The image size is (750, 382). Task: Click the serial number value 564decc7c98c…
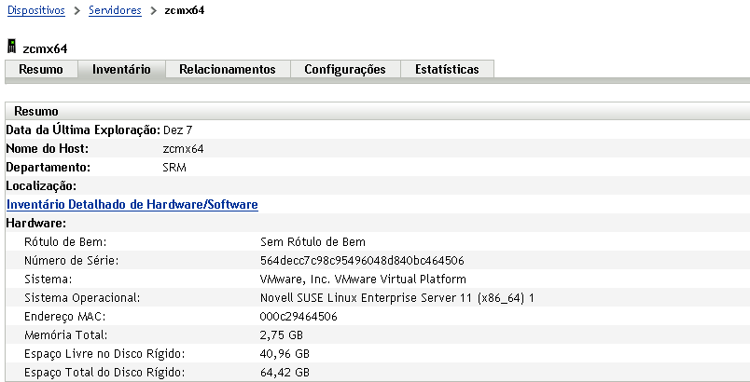[362, 260]
